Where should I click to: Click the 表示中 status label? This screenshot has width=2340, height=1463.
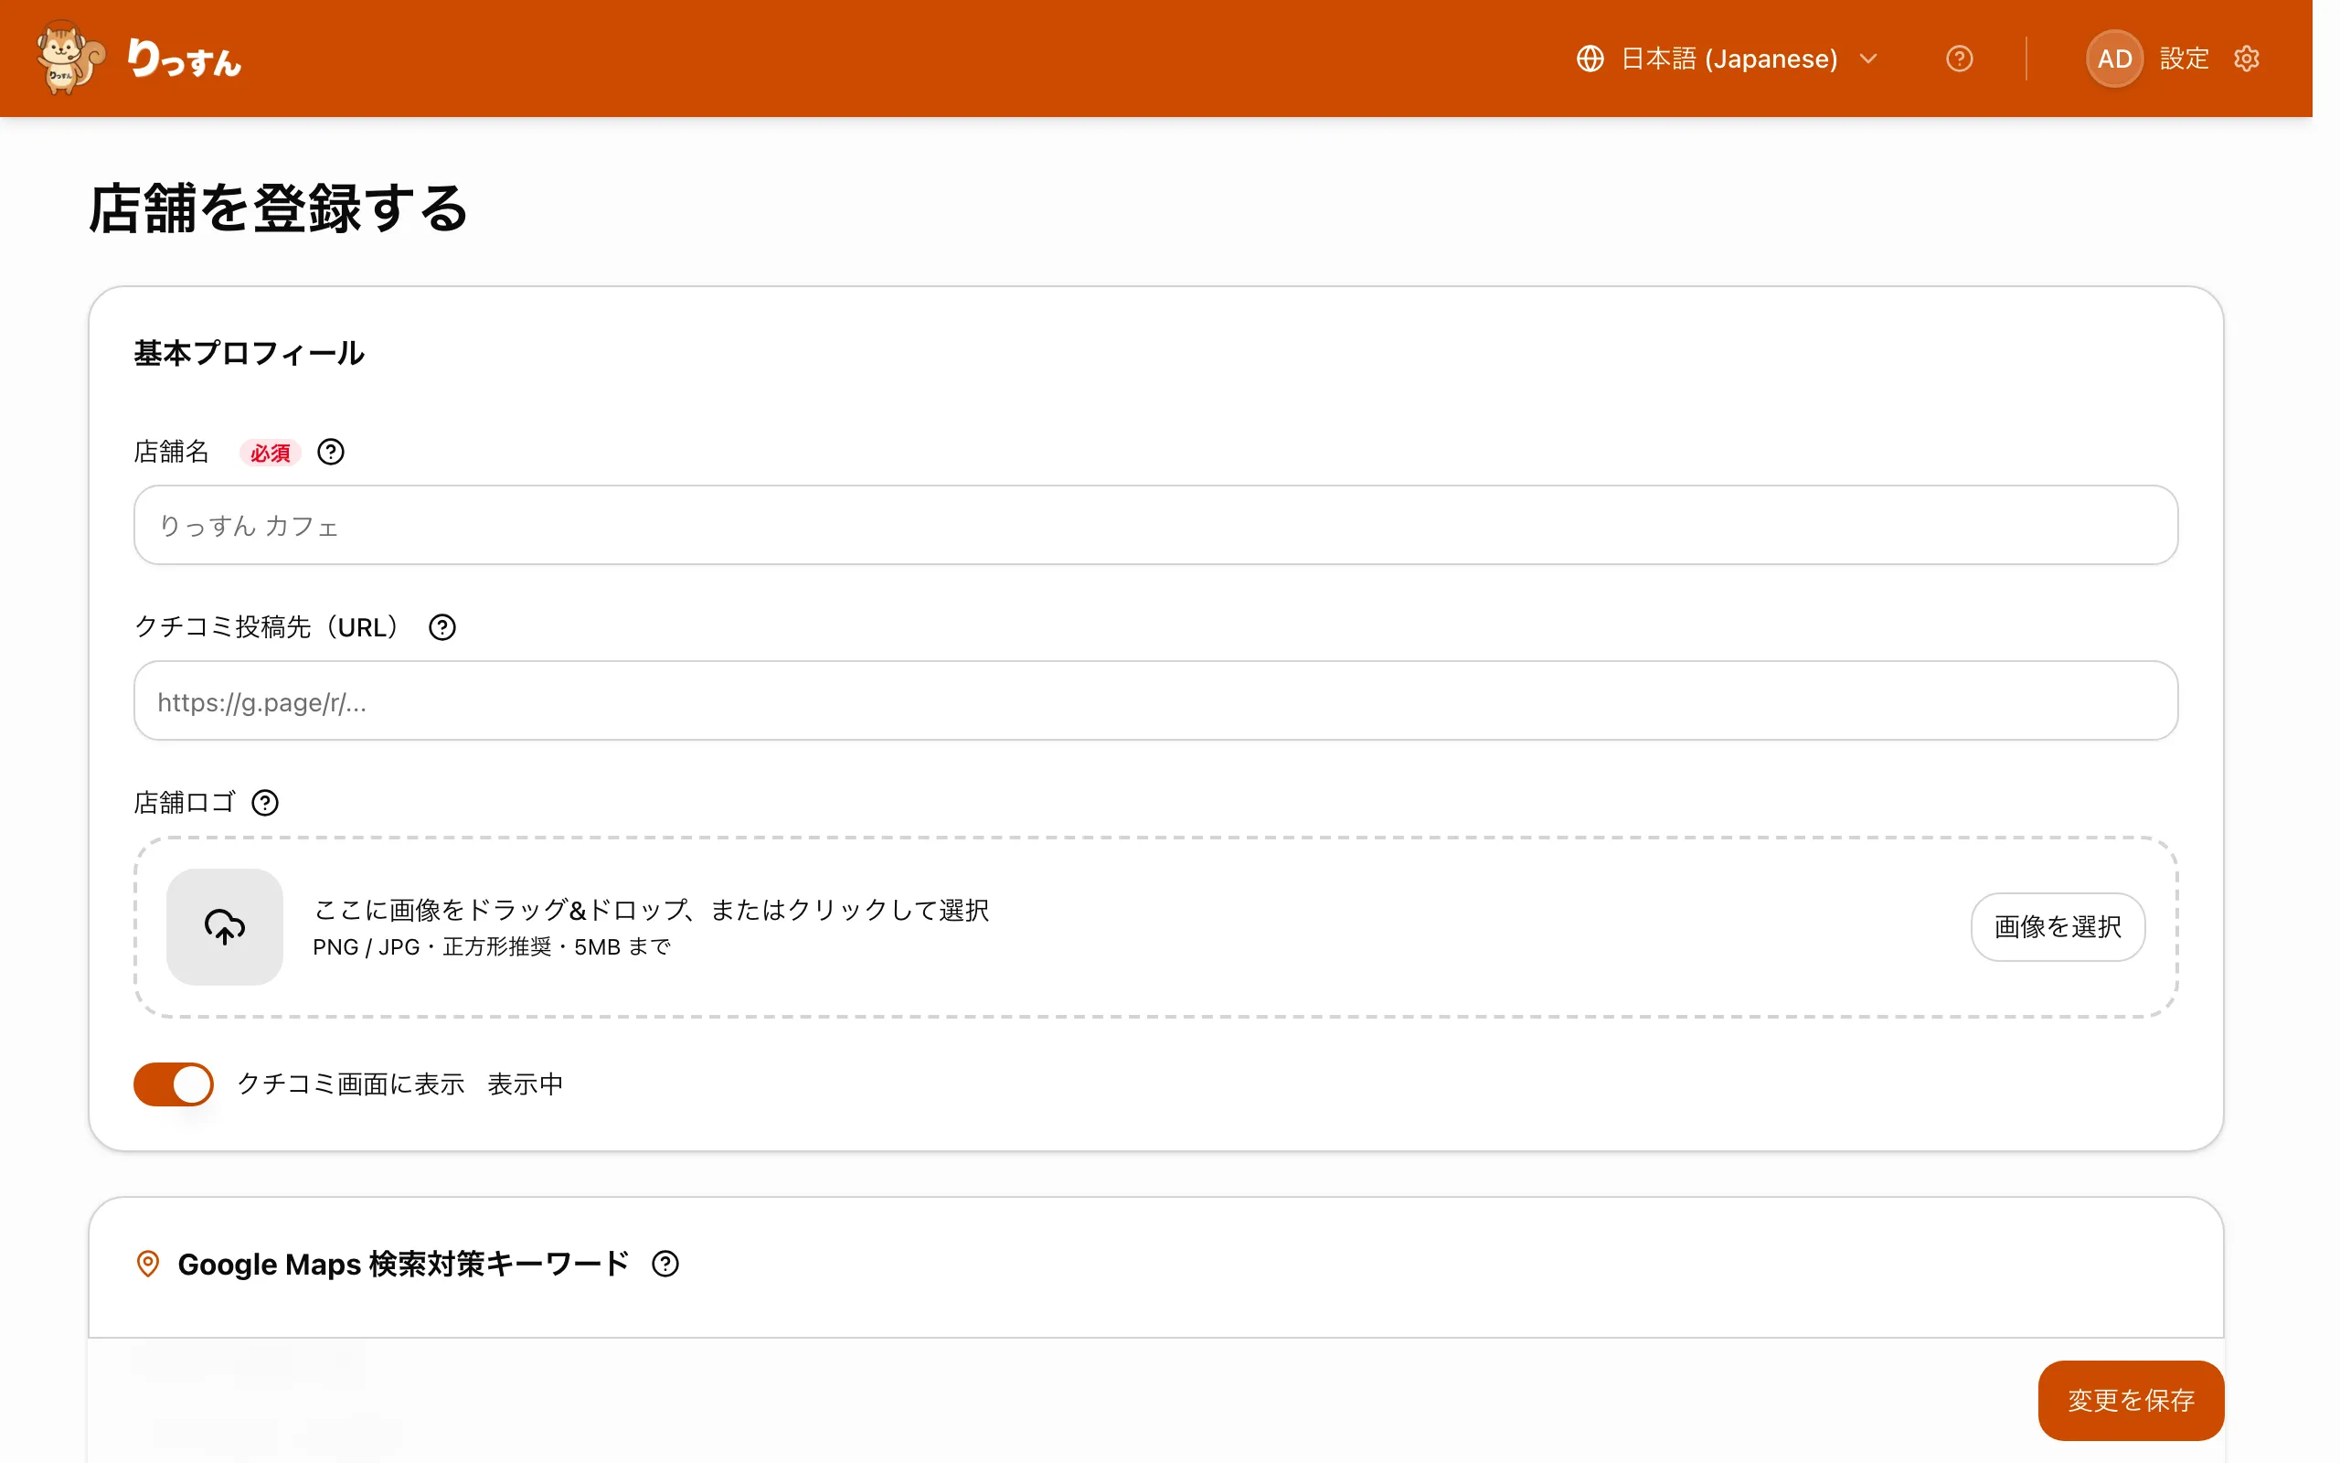point(525,1084)
